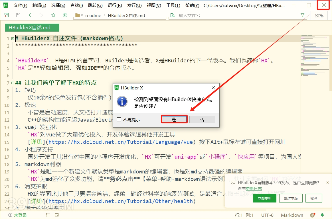Viewport: 332px width, 219px height.
Task: Click the 跳过本版 button
Action: pos(291,198)
